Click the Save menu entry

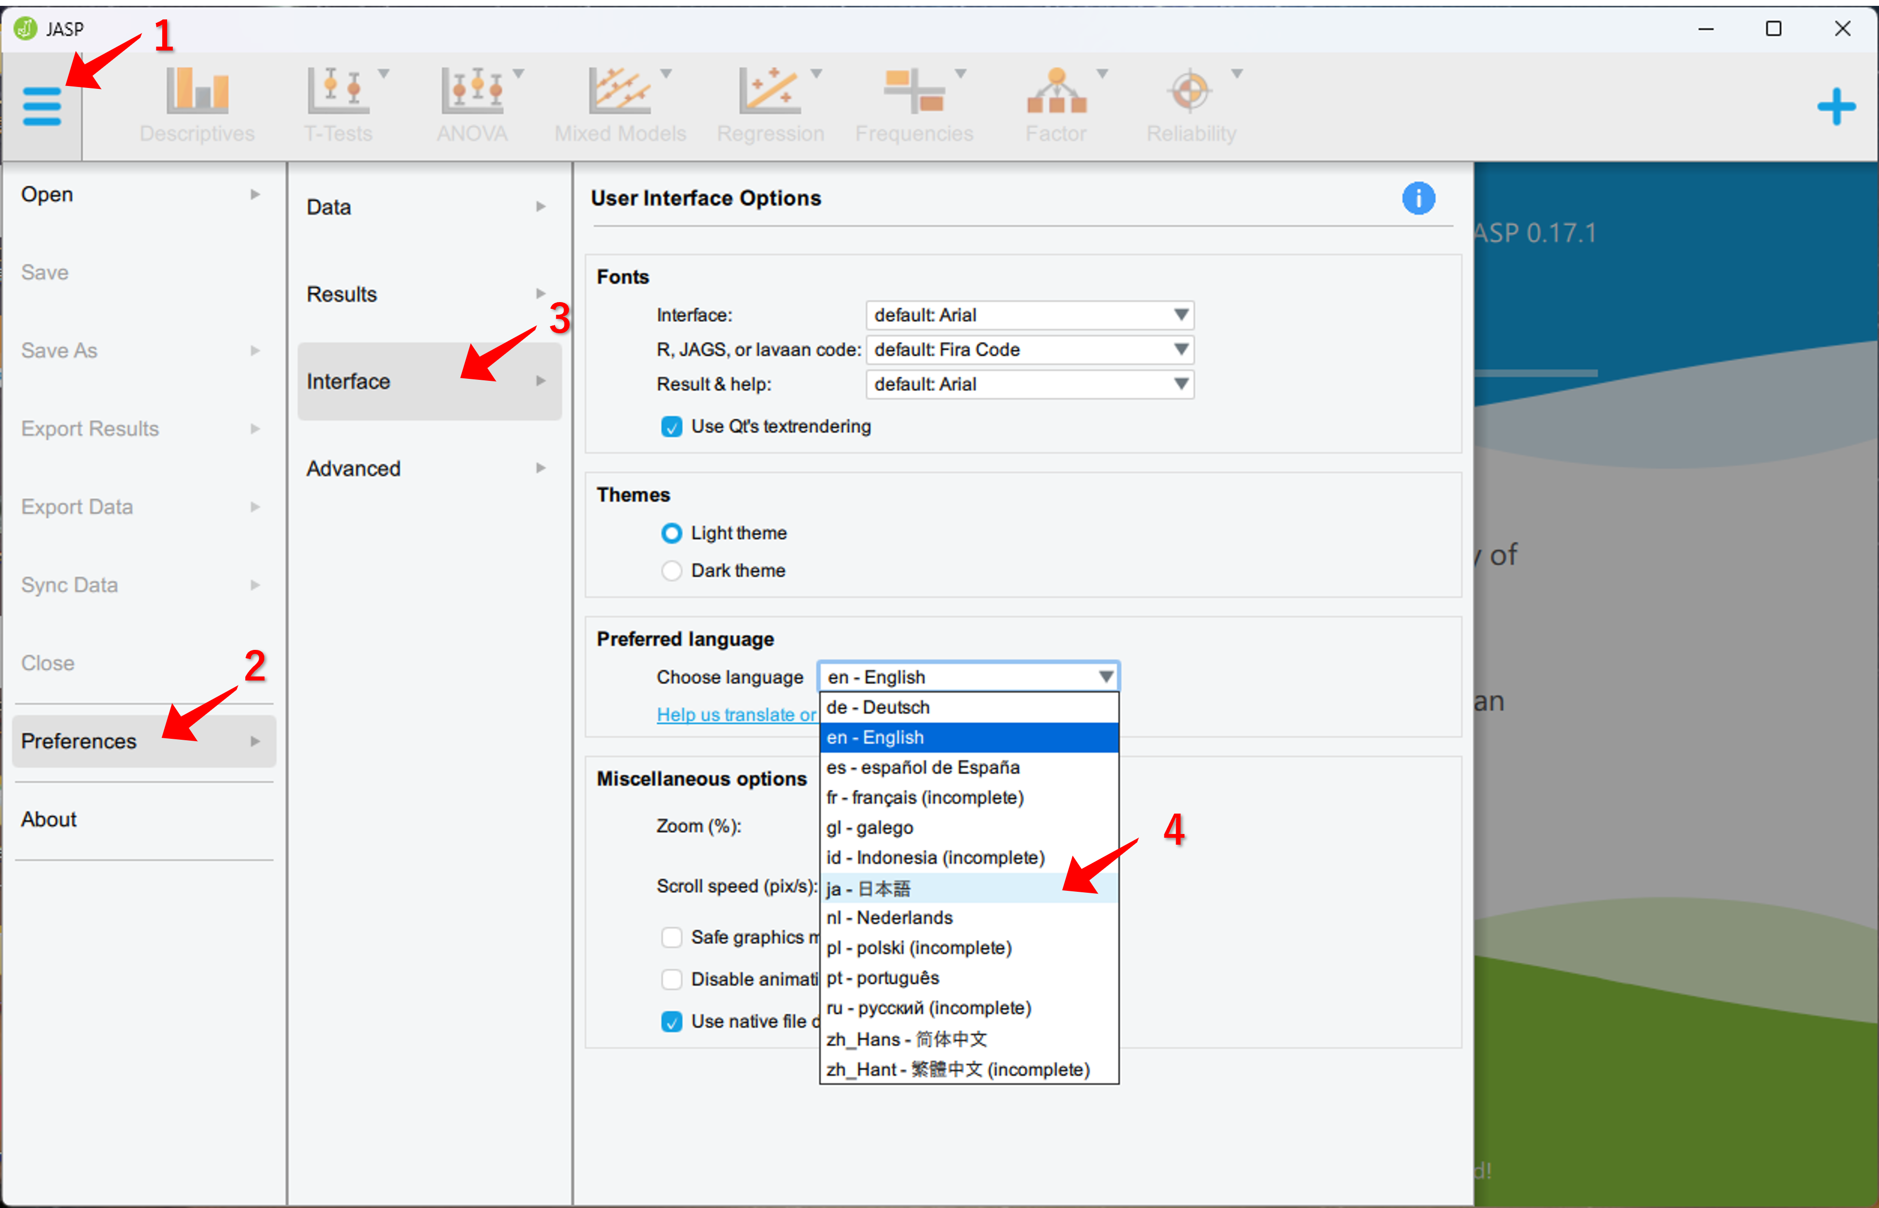144,273
